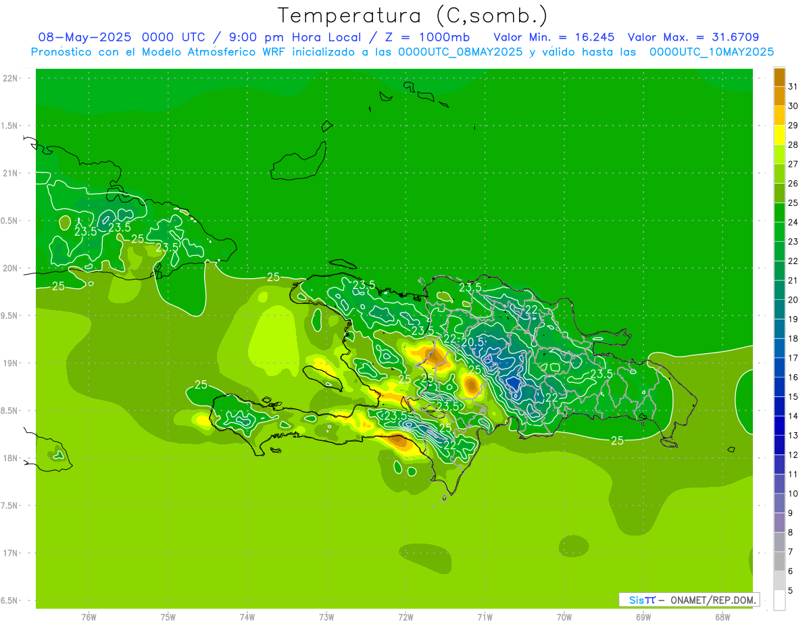Click the '71W' longitude axis label
This screenshot has height=626, width=811.
coord(485,617)
